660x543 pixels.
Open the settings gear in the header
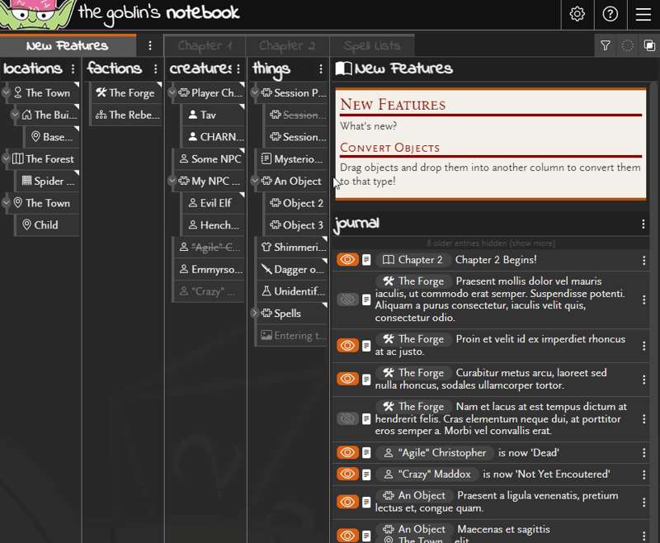tap(577, 14)
